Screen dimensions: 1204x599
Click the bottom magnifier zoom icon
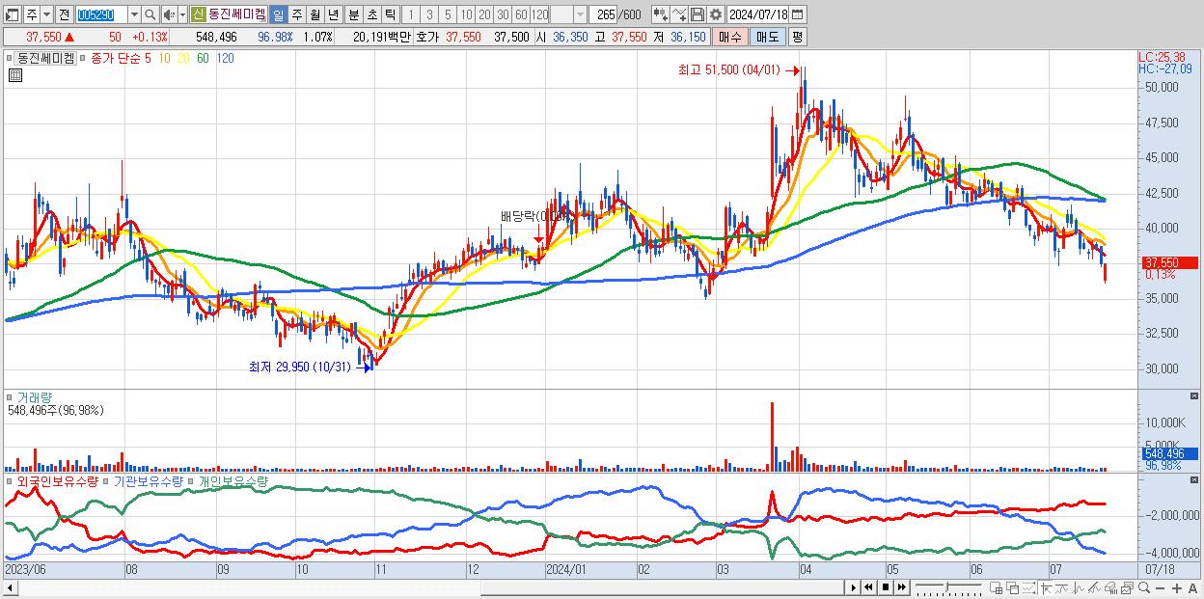click(x=1144, y=587)
